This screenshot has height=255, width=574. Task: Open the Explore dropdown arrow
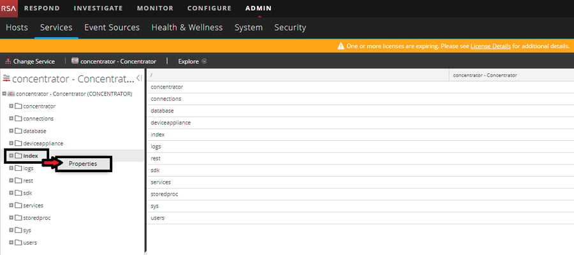pos(204,61)
